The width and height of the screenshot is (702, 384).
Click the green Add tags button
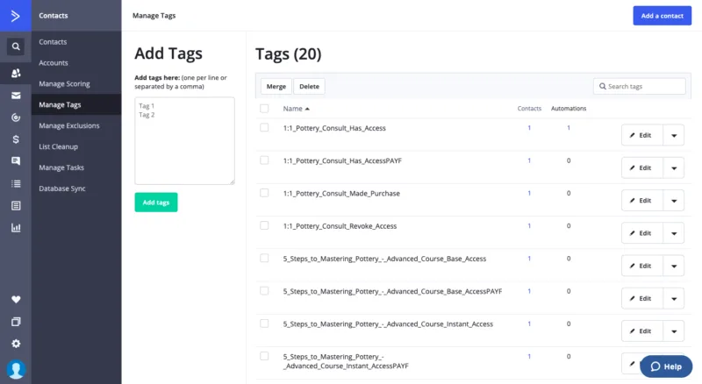pos(156,203)
